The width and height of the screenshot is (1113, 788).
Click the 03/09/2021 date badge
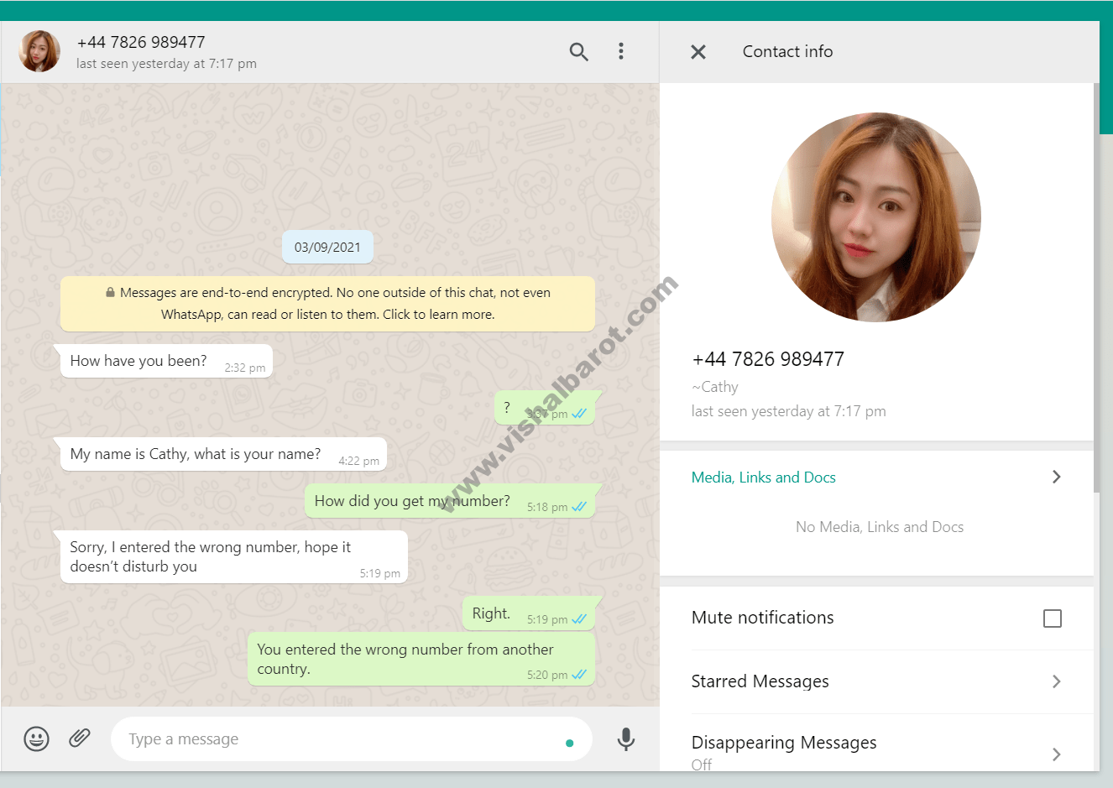(x=327, y=248)
